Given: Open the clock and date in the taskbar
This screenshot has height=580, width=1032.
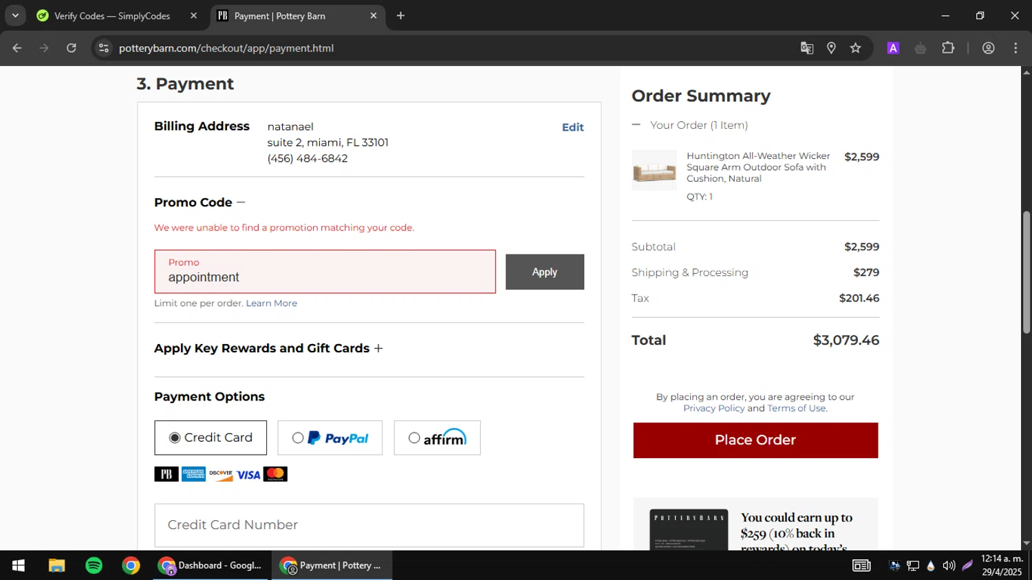Looking at the screenshot, I should pos(1002,566).
